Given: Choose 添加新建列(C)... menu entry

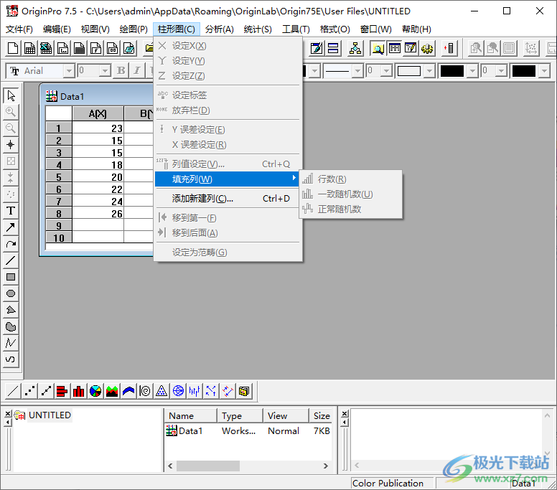Looking at the screenshot, I should point(228,199).
